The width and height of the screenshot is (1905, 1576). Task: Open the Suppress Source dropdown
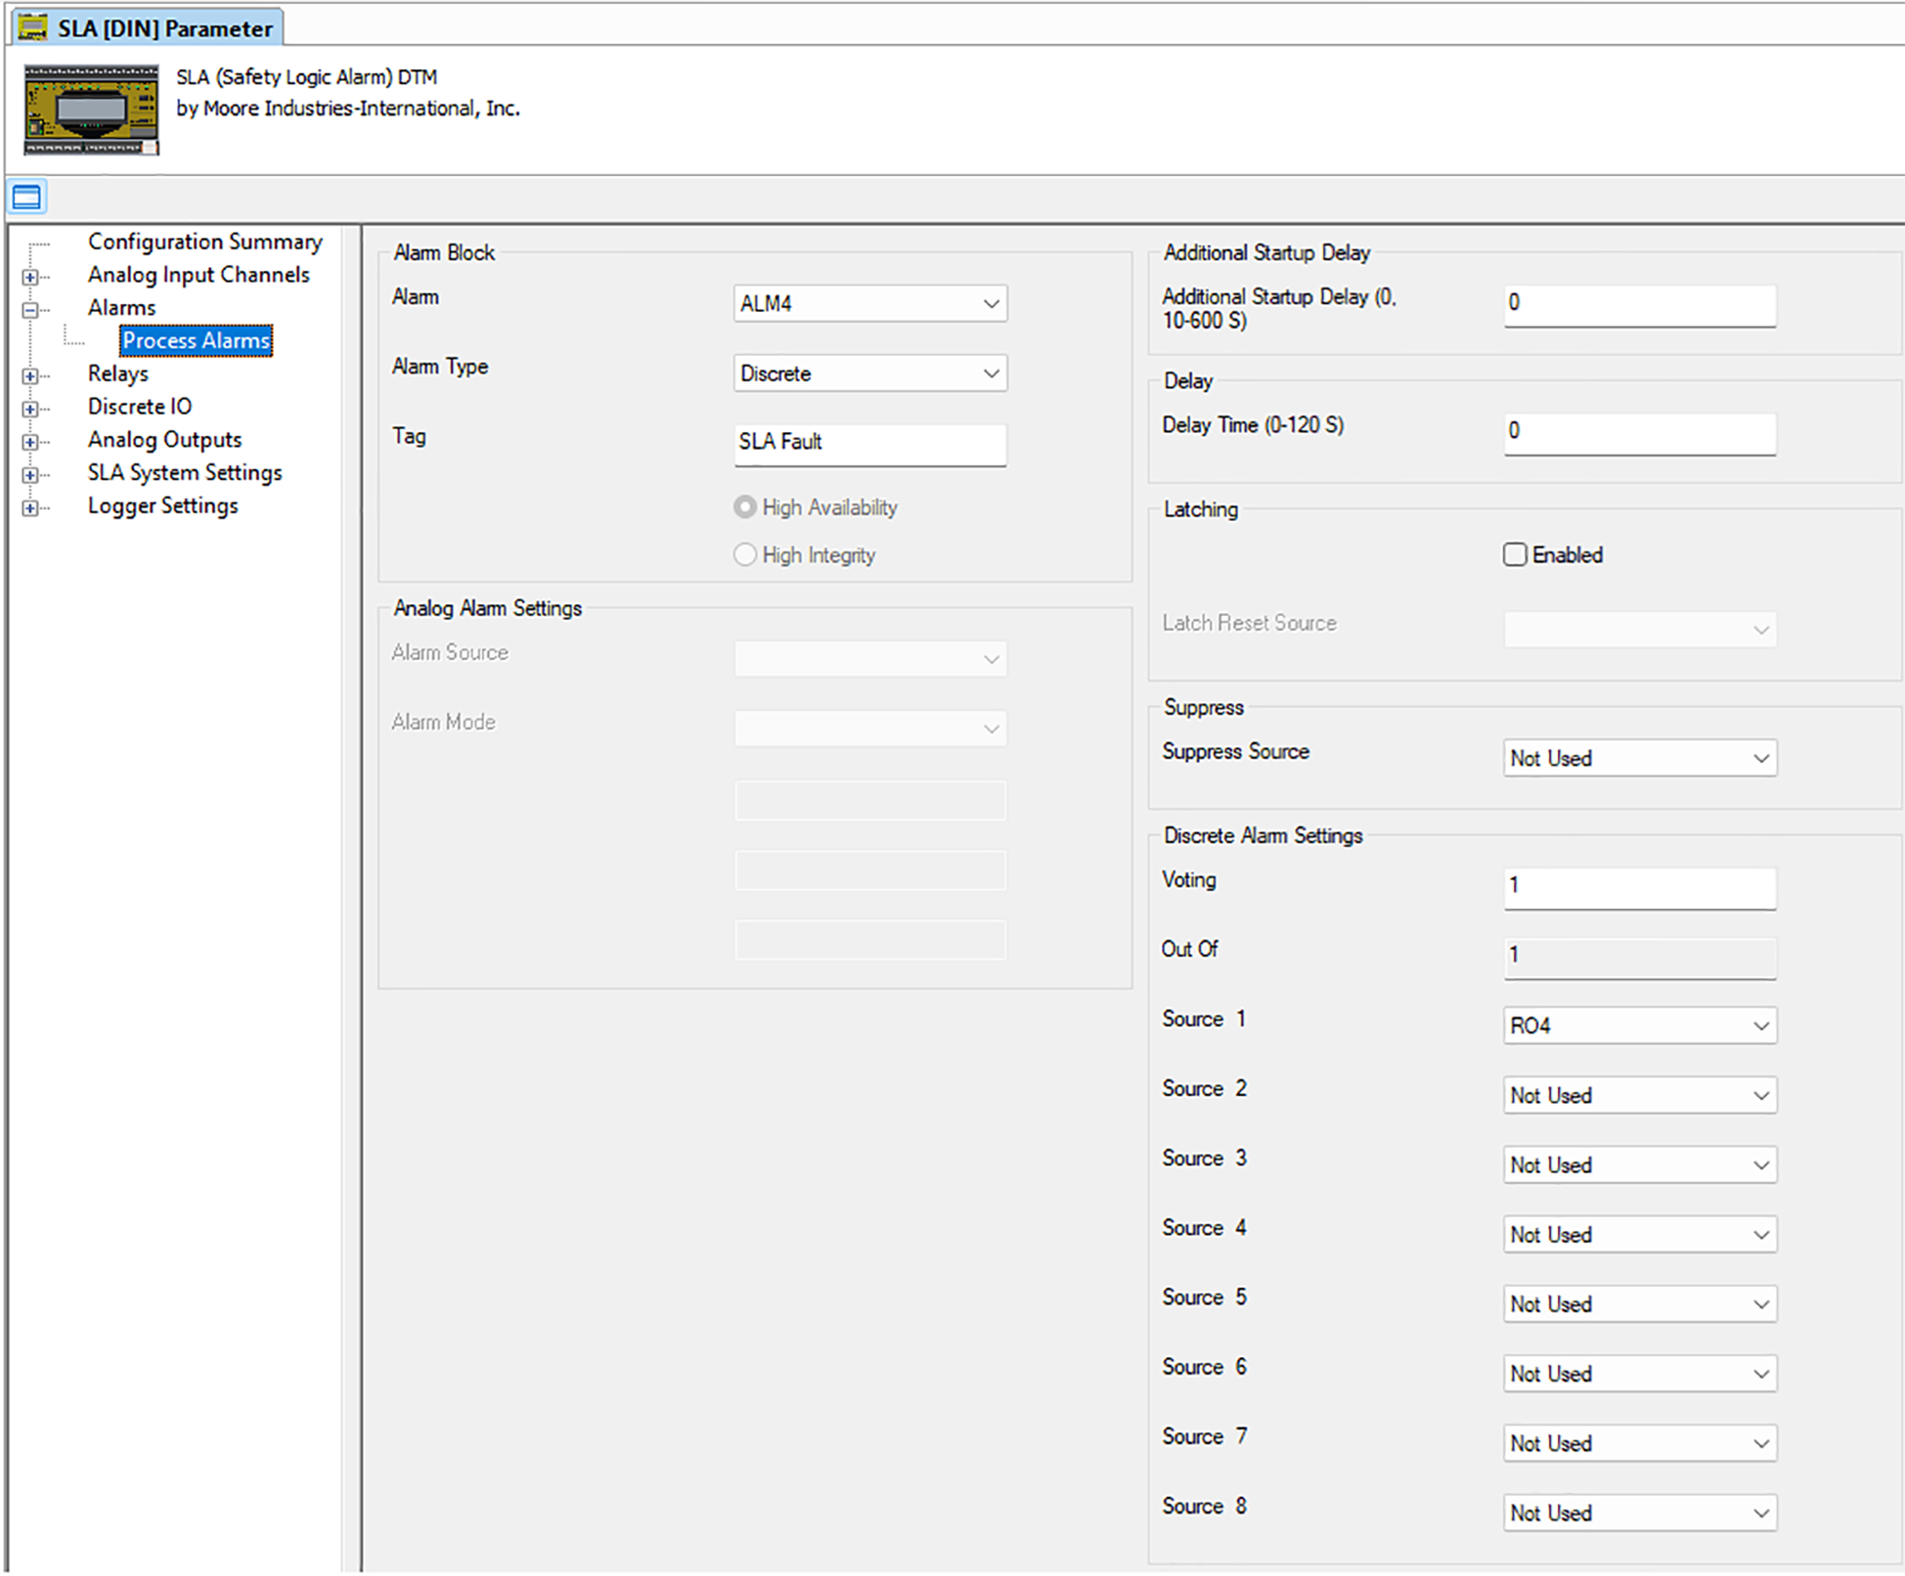tap(1639, 758)
